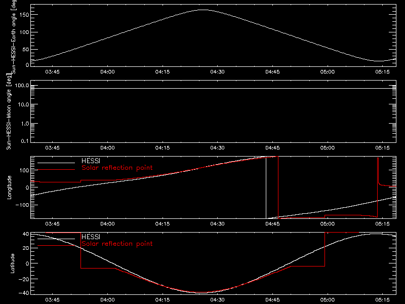405x304 pixels.
Task: Click the Sun-HESSI-Moon angle axis title
Action: coord(9,111)
